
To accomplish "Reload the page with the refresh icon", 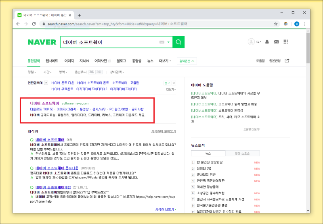I will [34, 24].
